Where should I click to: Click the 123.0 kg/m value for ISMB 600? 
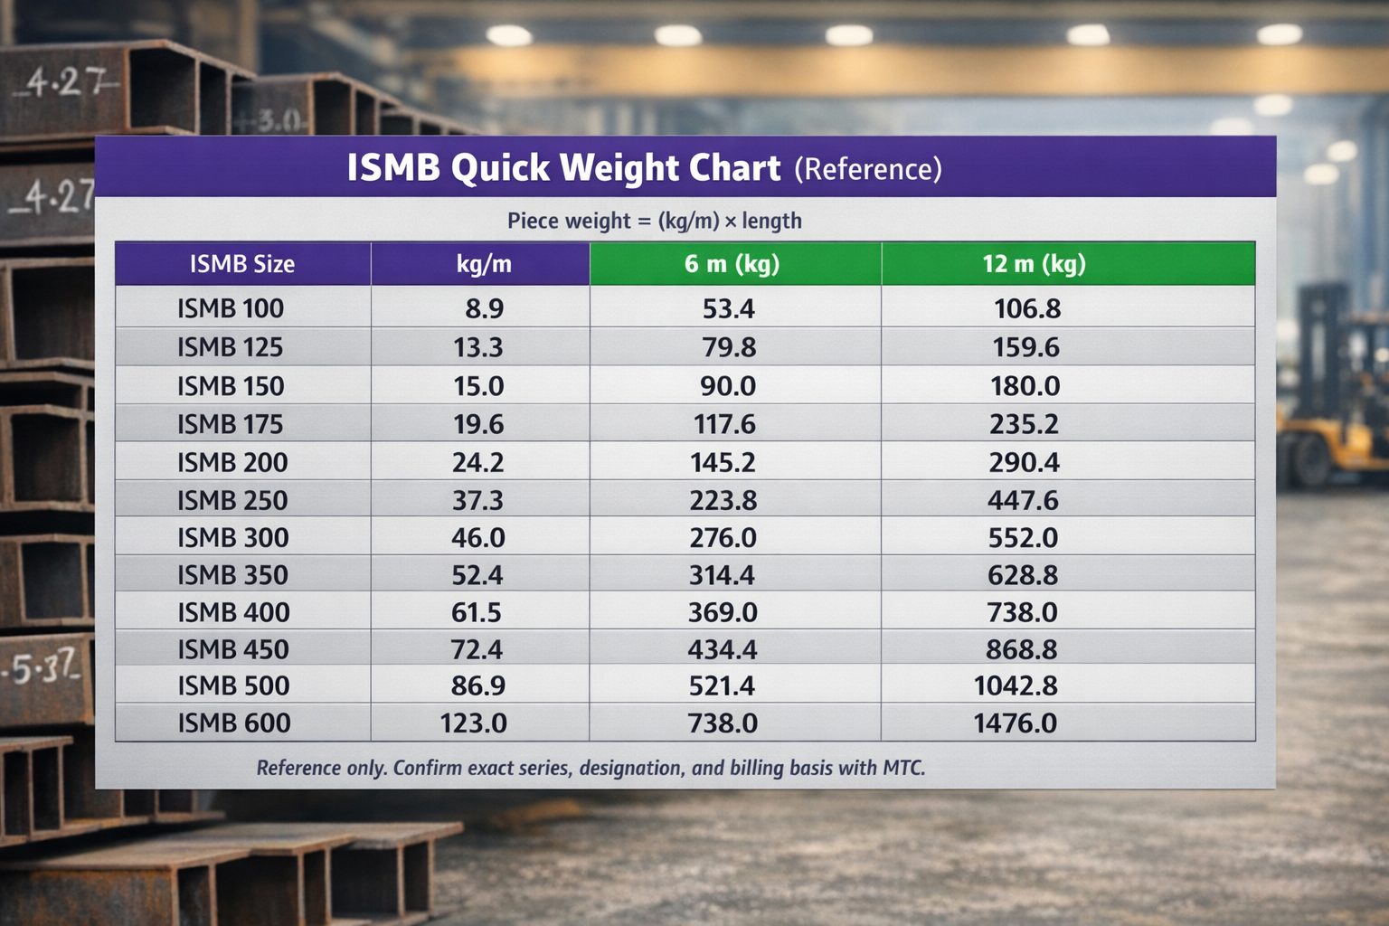pos(473,723)
